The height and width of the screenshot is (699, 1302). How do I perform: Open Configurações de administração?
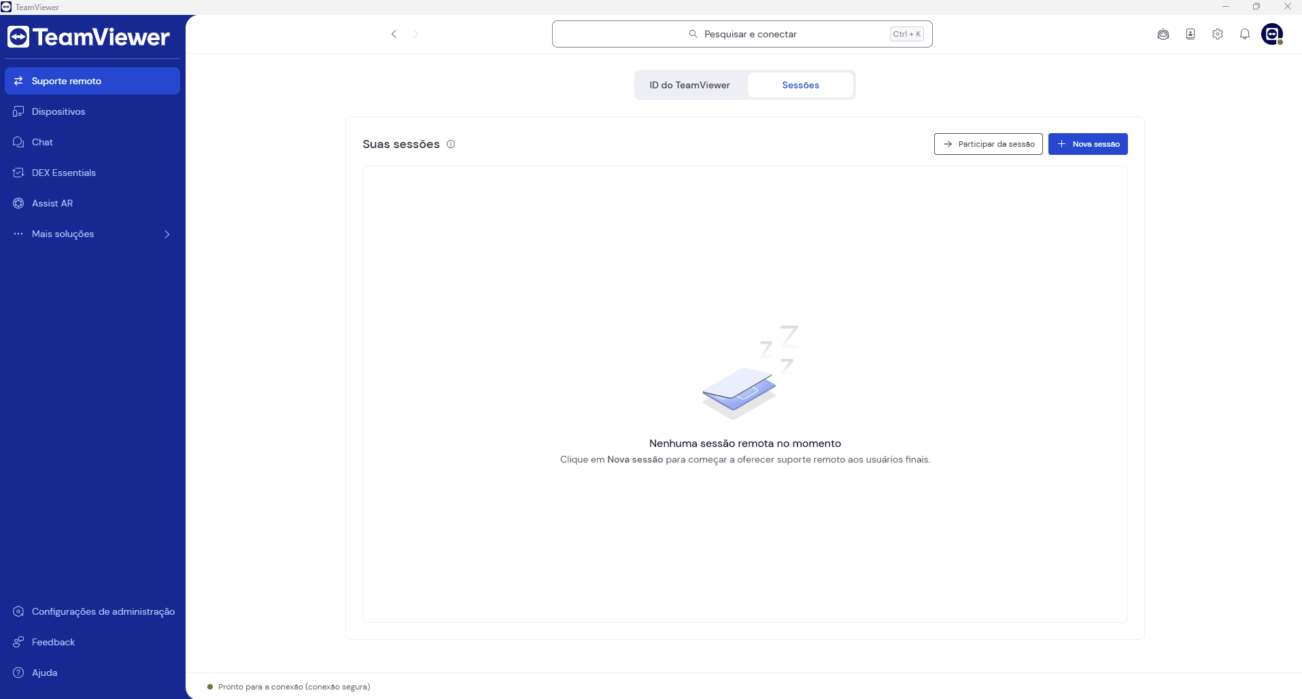92,611
